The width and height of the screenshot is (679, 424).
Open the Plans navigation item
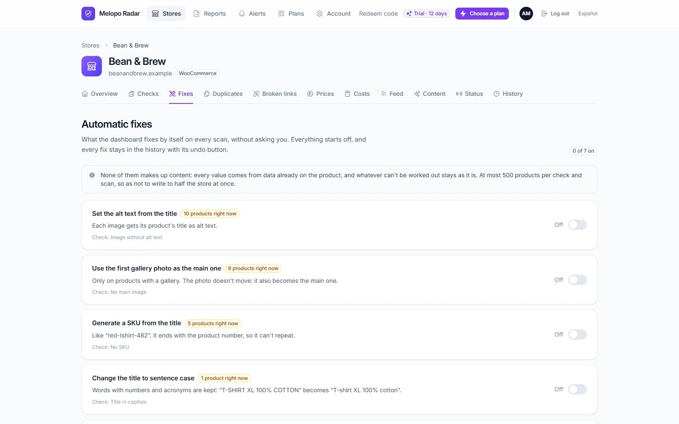(291, 14)
